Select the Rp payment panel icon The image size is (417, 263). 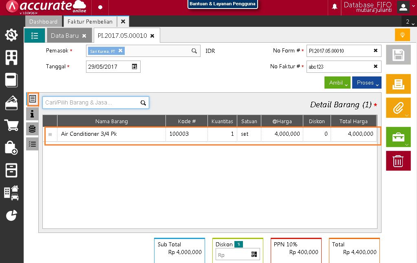pyautogui.click(x=32, y=129)
